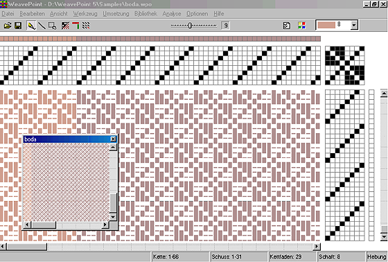This screenshot has width=388, height=262.
Task: Click the zoom value box showing 9
Action: click(x=225, y=25)
